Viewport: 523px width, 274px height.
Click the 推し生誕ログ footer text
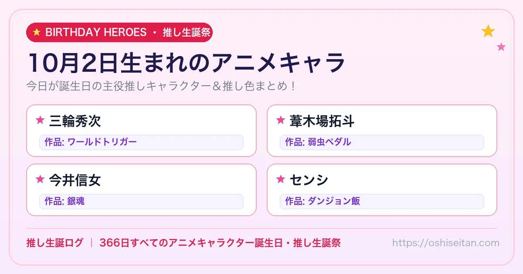pyautogui.click(x=54, y=243)
